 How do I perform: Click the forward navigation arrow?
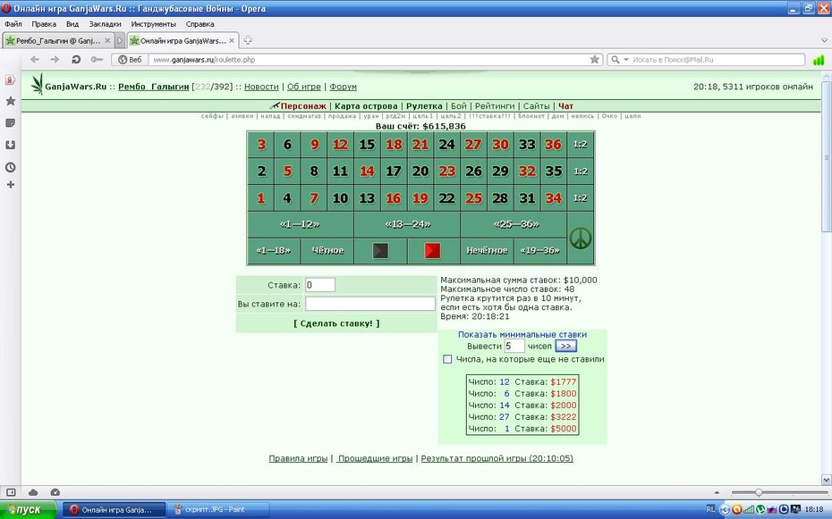coord(55,60)
